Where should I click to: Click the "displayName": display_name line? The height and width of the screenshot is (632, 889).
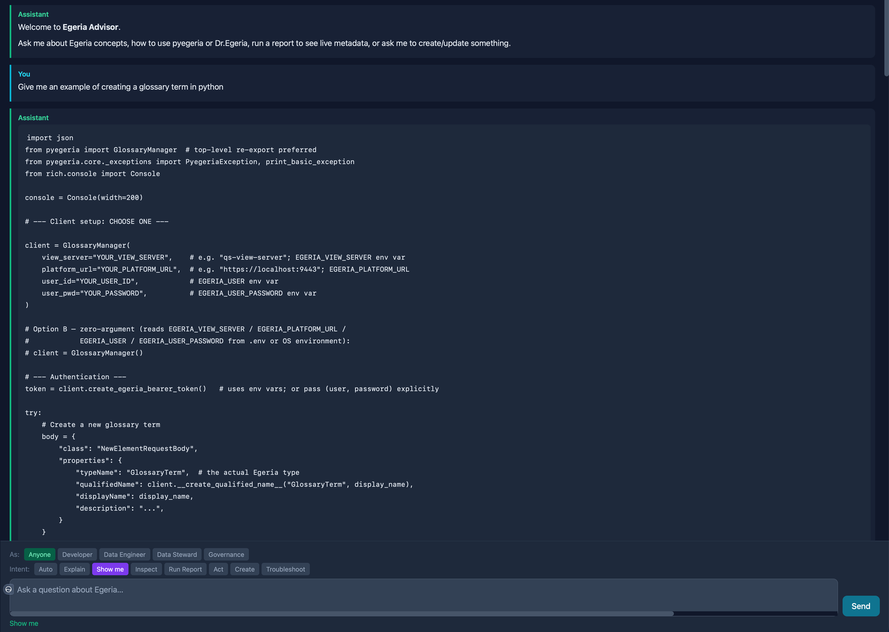coord(134,496)
